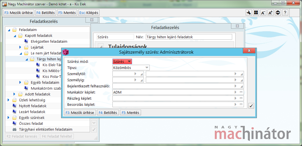Screen dimensions: 302x146
Task: Collapse the Kapott feladatok tree node
Action: click(15, 36)
